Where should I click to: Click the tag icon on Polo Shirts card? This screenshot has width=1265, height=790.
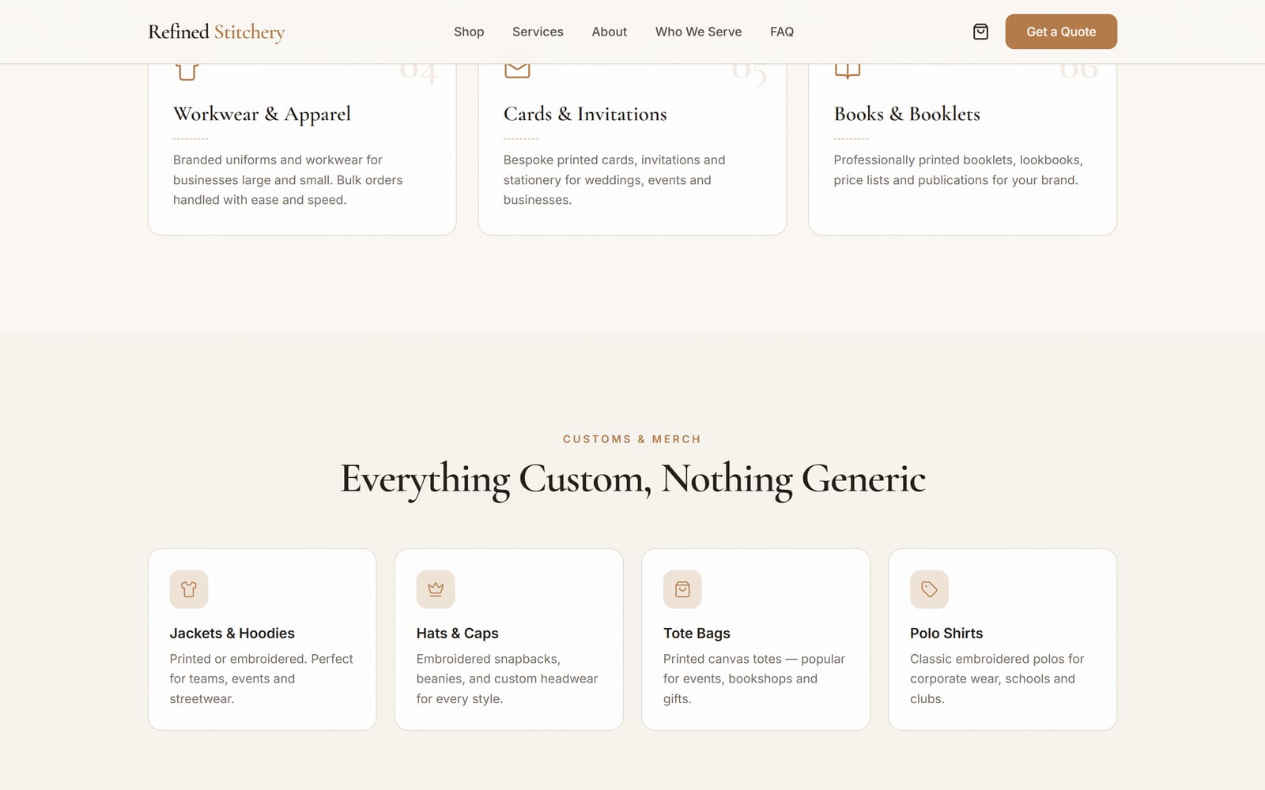[929, 589]
